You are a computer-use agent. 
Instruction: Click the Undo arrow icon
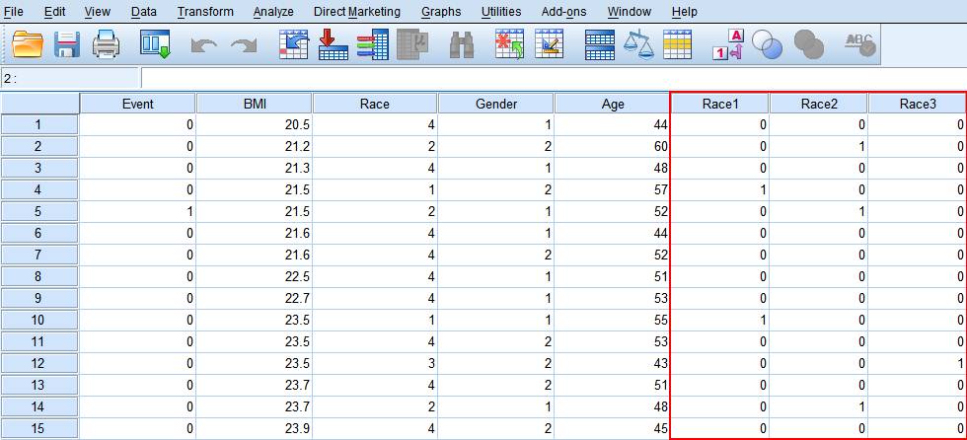click(x=204, y=45)
